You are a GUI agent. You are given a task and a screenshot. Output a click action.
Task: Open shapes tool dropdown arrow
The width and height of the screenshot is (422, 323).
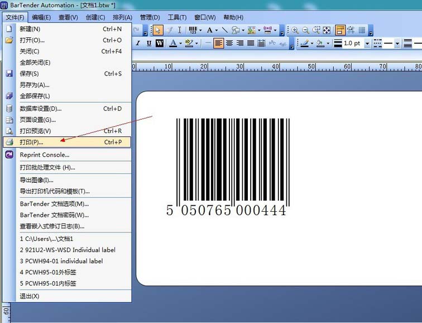[243, 30]
